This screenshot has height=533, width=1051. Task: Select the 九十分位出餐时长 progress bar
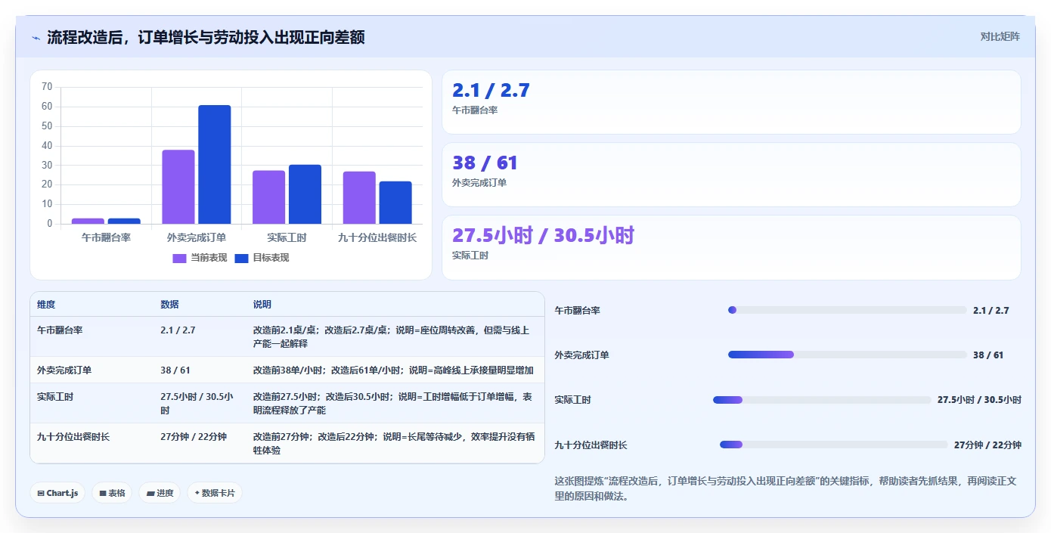click(x=833, y=445)
